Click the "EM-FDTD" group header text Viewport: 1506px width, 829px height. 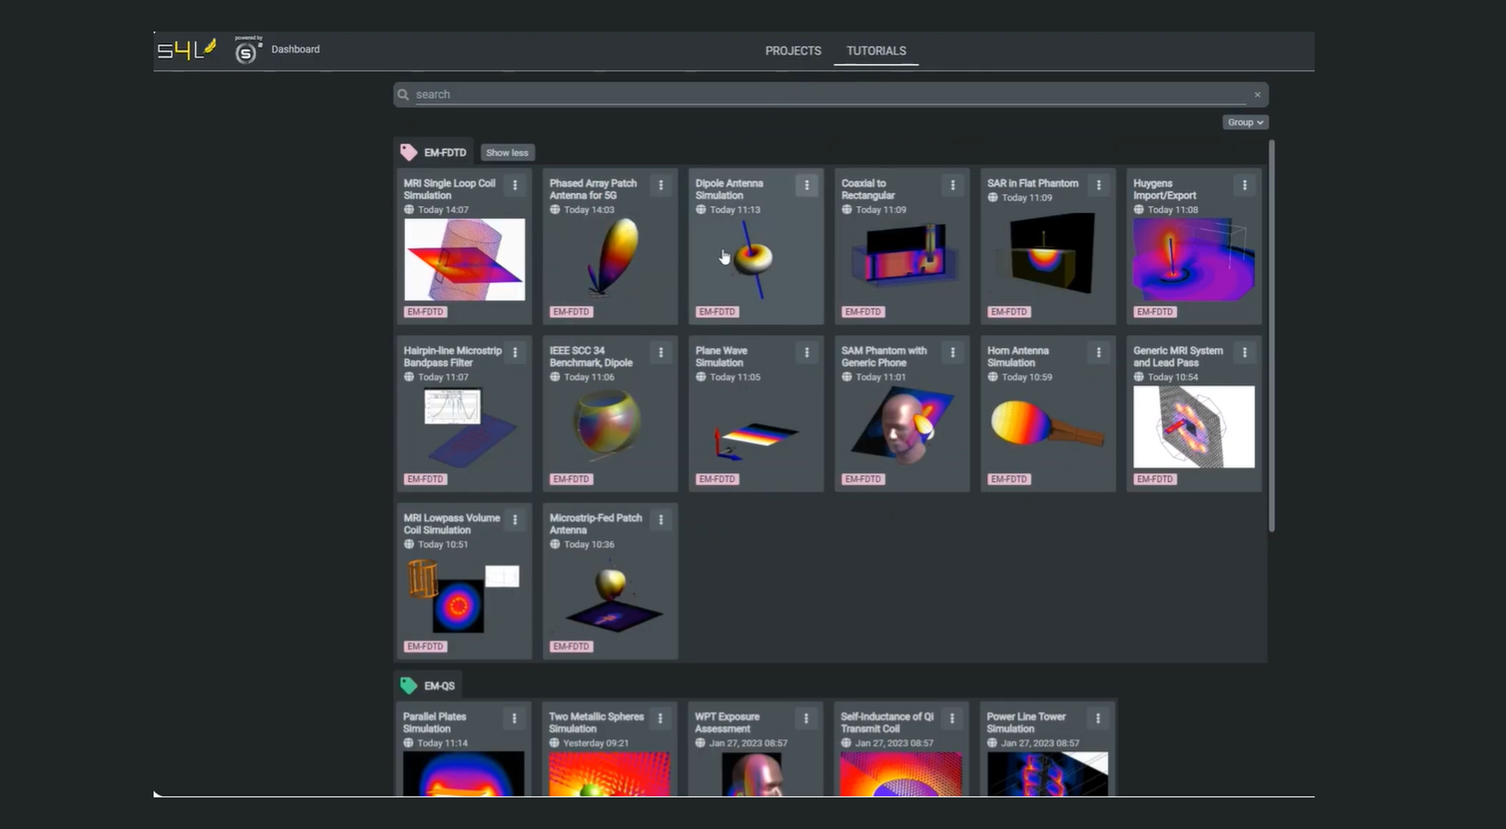445,153
